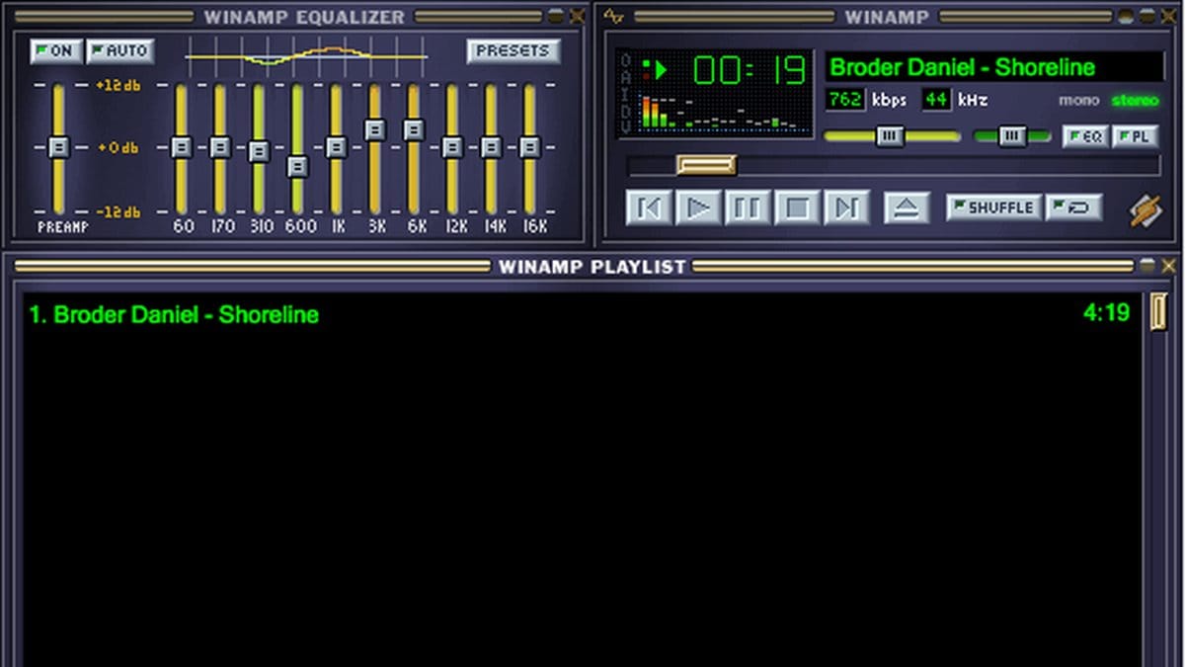Click the 3K band slider handle

point(375,129)
